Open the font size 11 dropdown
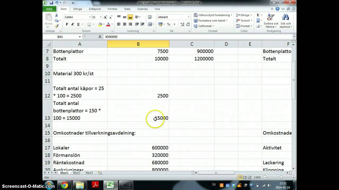 (100, 17)
